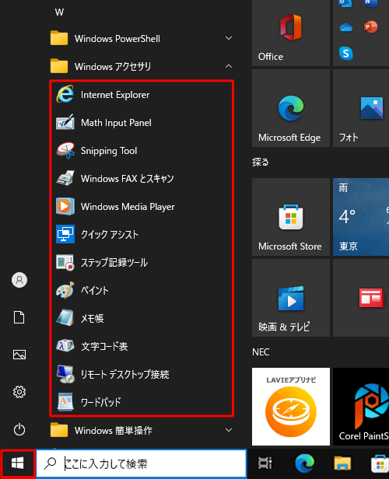Launch ペイント app
Viewport: 389px width, 479px height.
[142, 291]
